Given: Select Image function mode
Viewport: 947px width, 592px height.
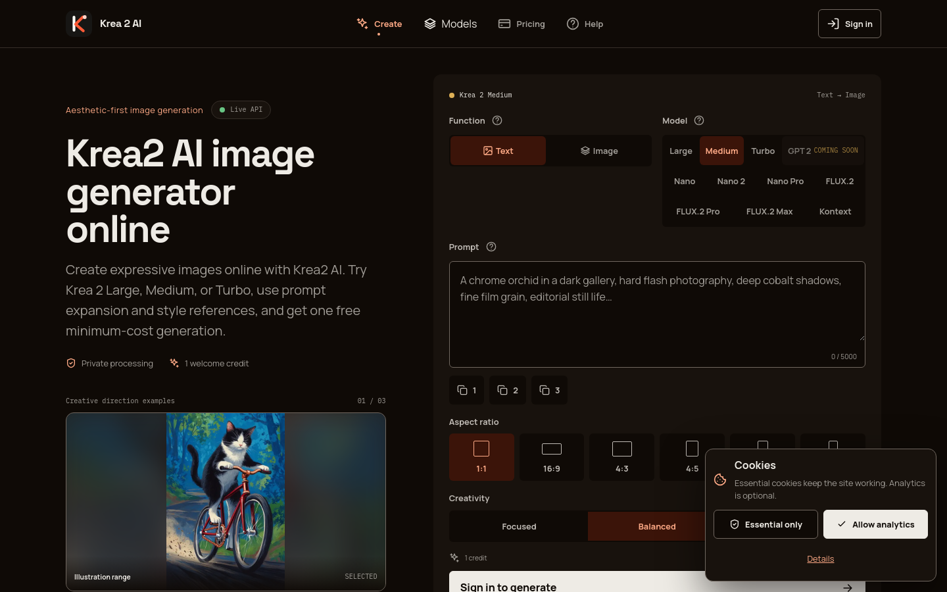Looking at the screenshot, I should click(599, 151).
